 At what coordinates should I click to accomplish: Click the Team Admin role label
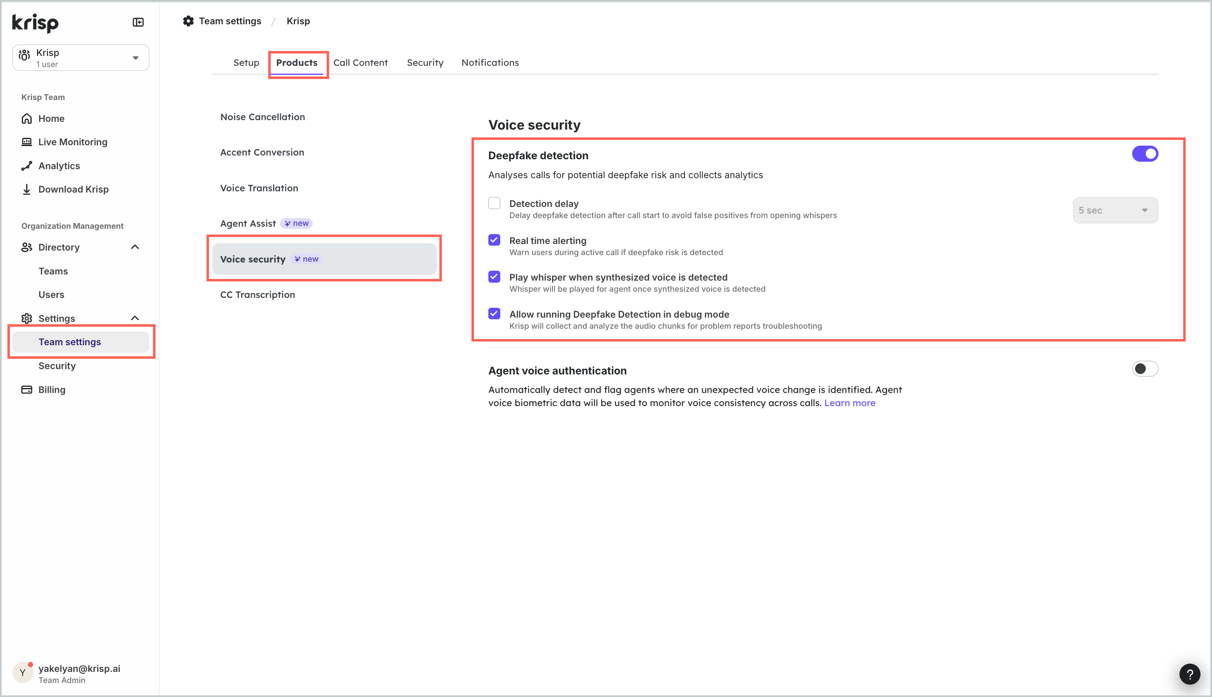click(62, 680)
